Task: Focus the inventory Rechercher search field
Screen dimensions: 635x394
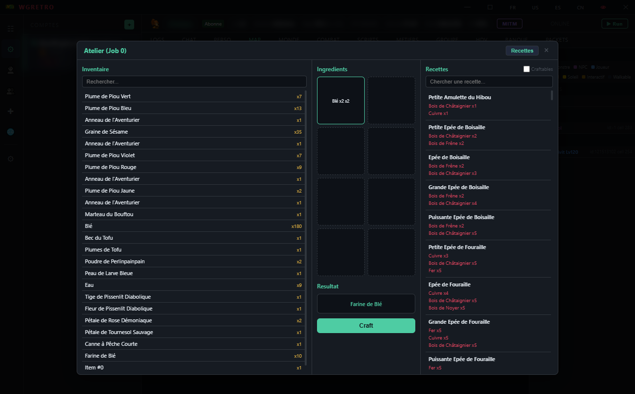Action: [194, 82]
